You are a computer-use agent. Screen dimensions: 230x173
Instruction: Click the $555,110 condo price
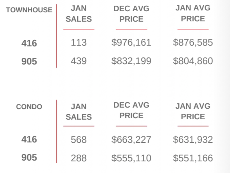(131, 158)
